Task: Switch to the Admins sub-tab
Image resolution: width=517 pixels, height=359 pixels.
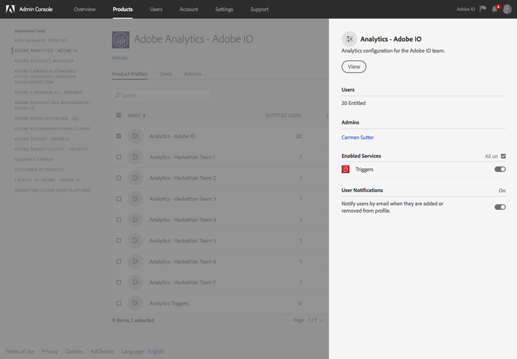Action: click(x=192, y=74)
